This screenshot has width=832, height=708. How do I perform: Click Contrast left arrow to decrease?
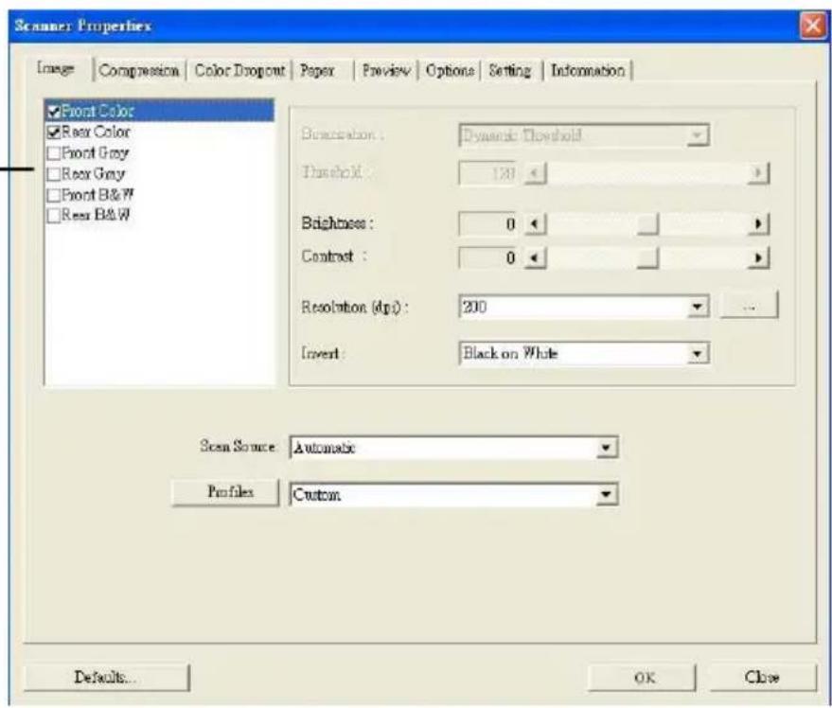point(535,258)
